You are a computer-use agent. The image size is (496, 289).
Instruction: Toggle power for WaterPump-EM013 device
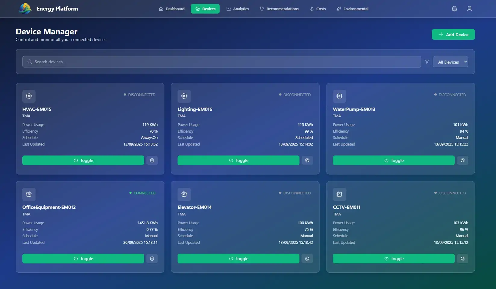click(394, 160)
